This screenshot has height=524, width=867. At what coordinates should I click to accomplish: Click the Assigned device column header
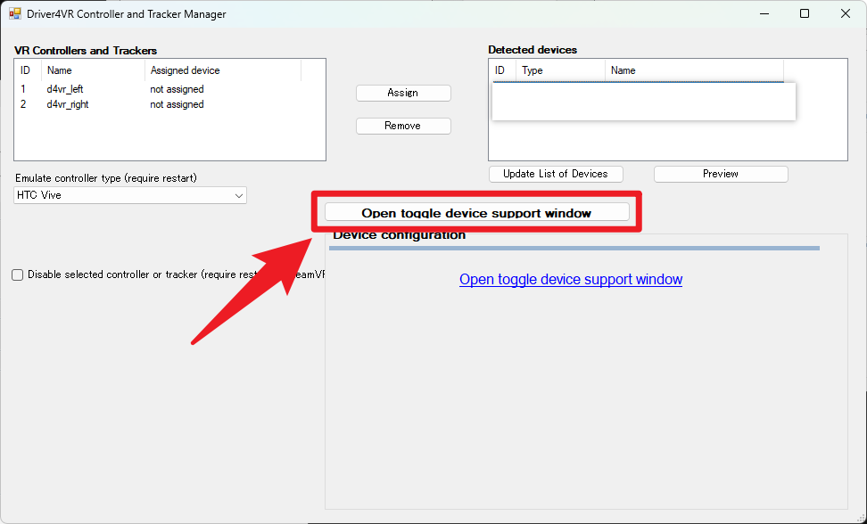[x=223, y=70]
